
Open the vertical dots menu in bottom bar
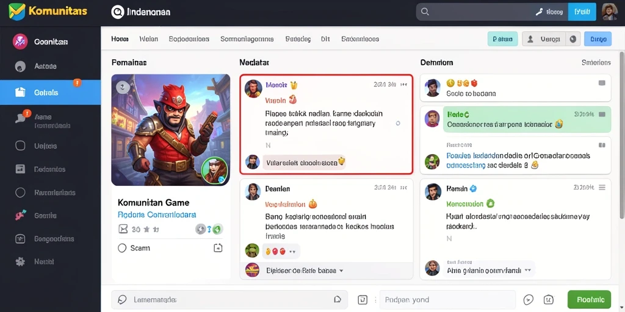pos(375,300)
